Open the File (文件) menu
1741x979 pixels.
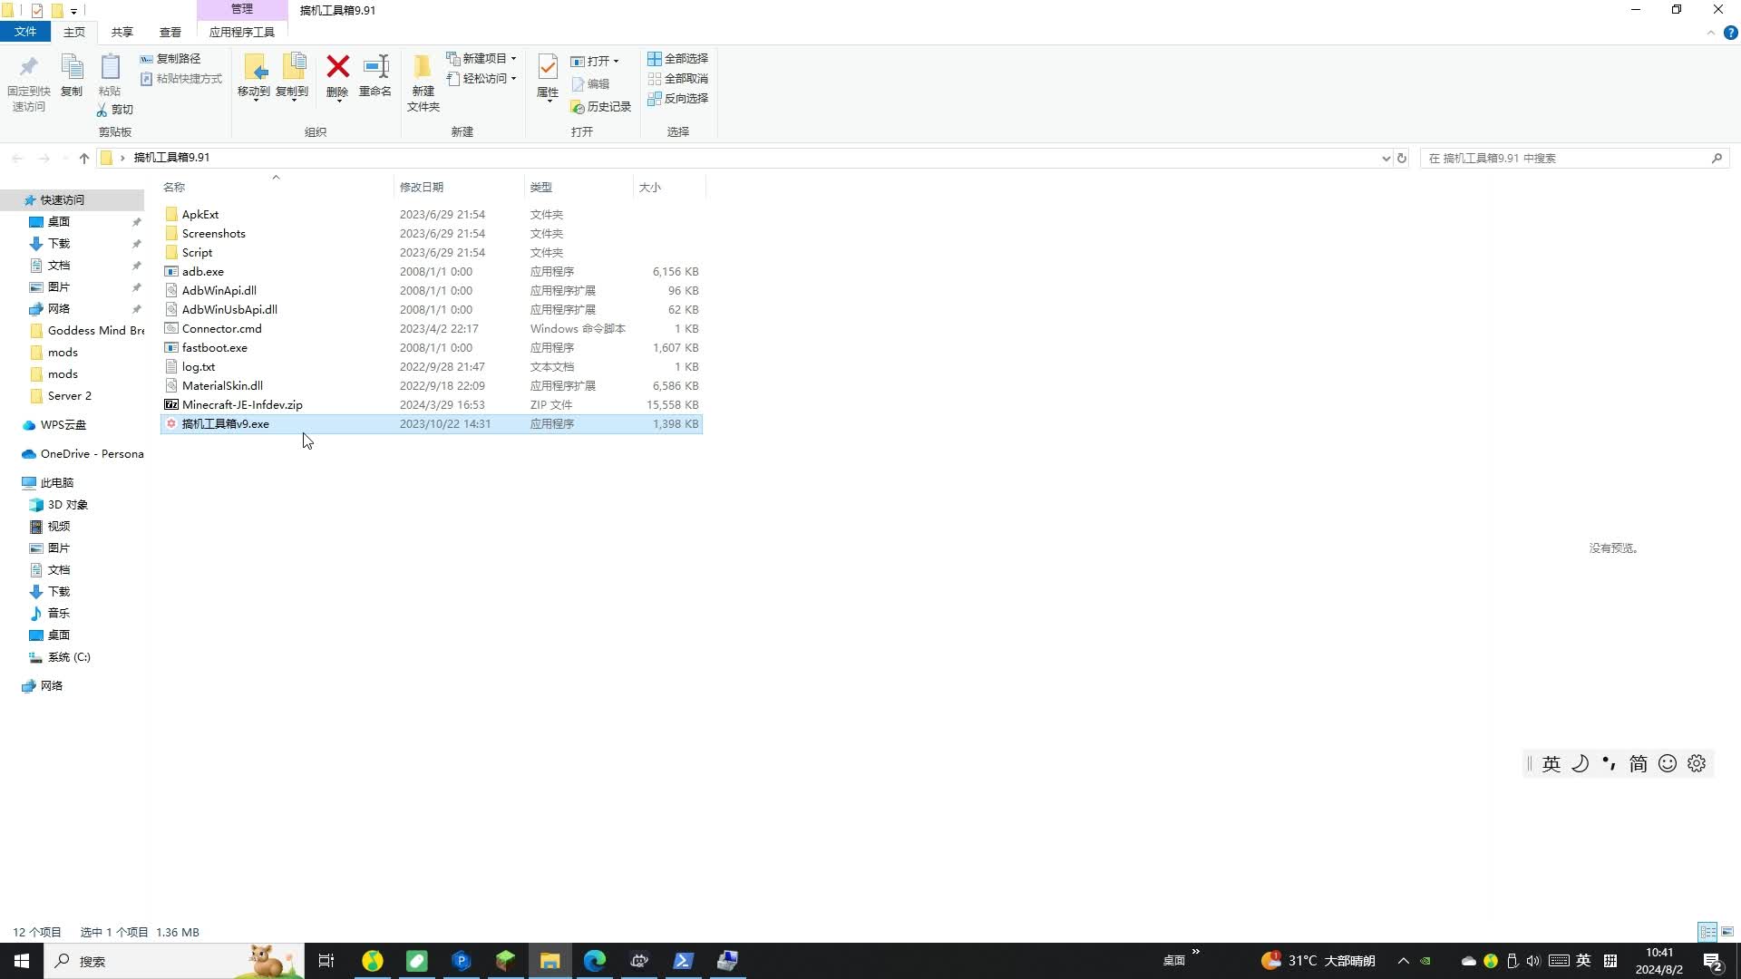[x=25, y=32]
